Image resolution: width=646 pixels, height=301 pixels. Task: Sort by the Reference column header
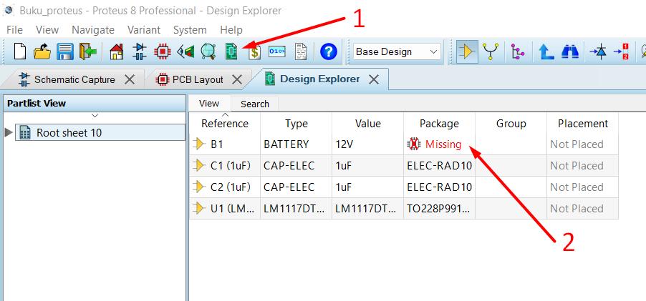coord(225,124)
